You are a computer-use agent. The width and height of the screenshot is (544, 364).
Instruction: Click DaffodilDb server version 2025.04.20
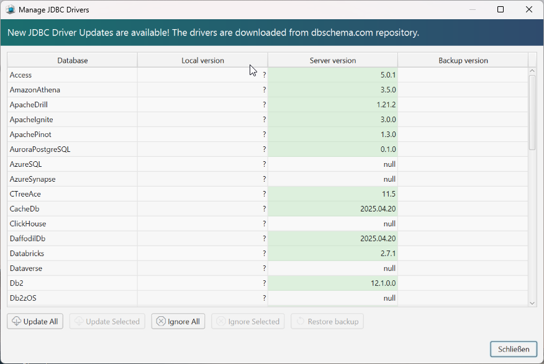(x=333, y=239)
